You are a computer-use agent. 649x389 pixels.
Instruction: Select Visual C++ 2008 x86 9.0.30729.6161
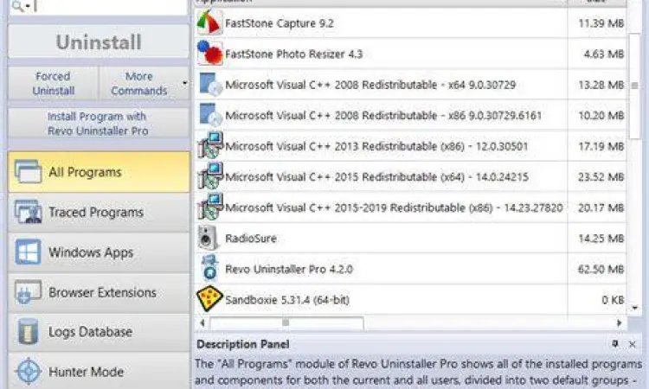pyautogui.click(x=410, y=115)
